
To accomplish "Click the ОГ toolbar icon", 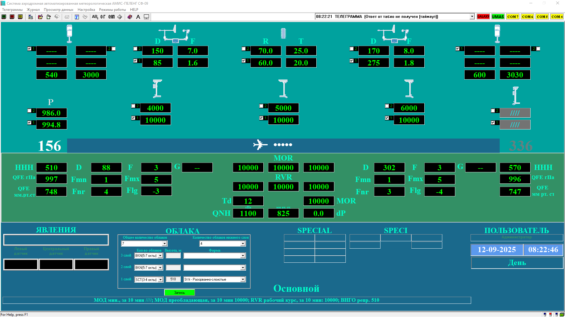I will coord(103,17).
